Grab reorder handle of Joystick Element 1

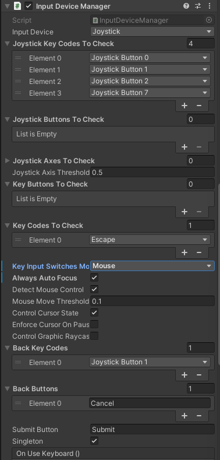pyautogui.click(x=18, y=69)
